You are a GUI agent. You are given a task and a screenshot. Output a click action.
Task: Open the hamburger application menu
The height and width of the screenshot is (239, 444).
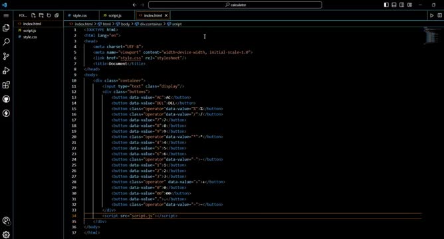click(6, 15)
